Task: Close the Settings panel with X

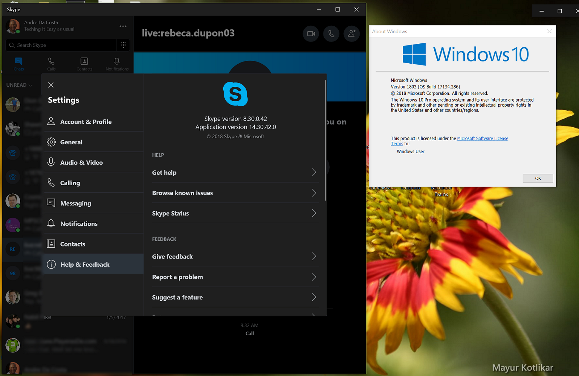Action: (x=51, y=85)
